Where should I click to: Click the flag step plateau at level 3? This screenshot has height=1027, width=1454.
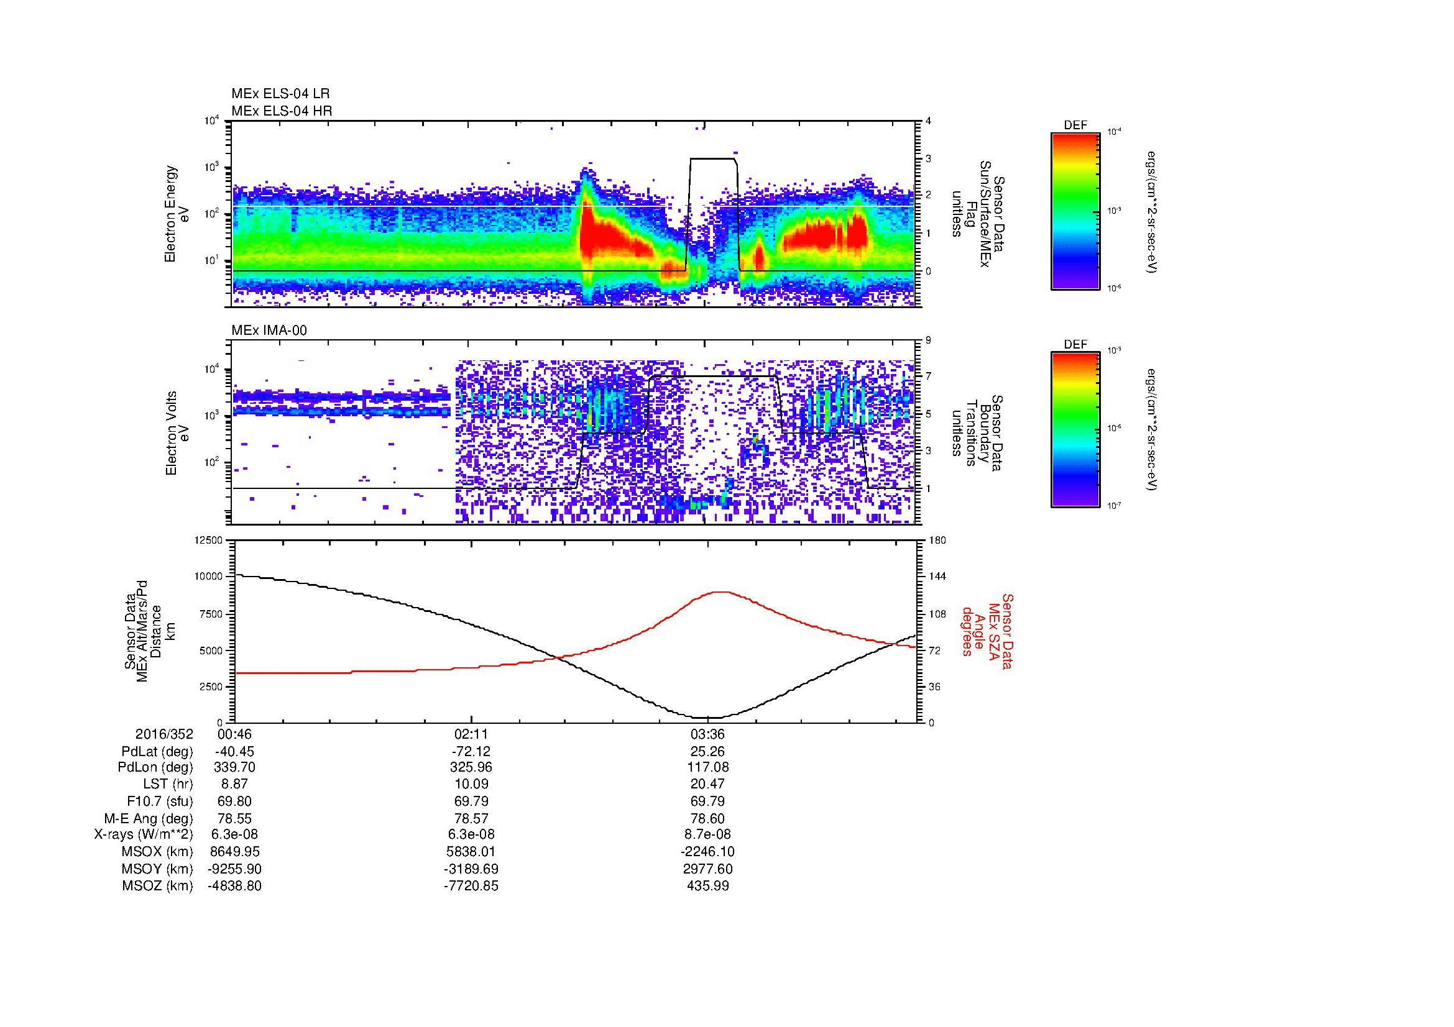coord(713,159)
